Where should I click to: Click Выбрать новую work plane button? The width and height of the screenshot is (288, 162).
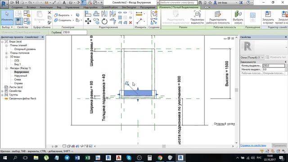[238, 18]
